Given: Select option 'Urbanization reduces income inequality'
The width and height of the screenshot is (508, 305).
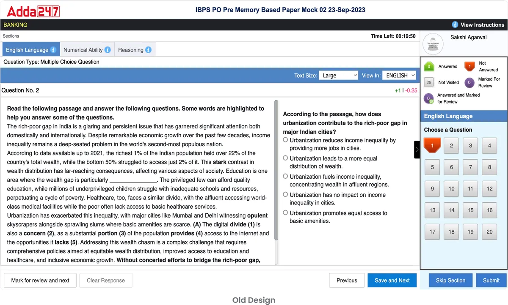Looking at the screenshot, I should click(286, 140).
